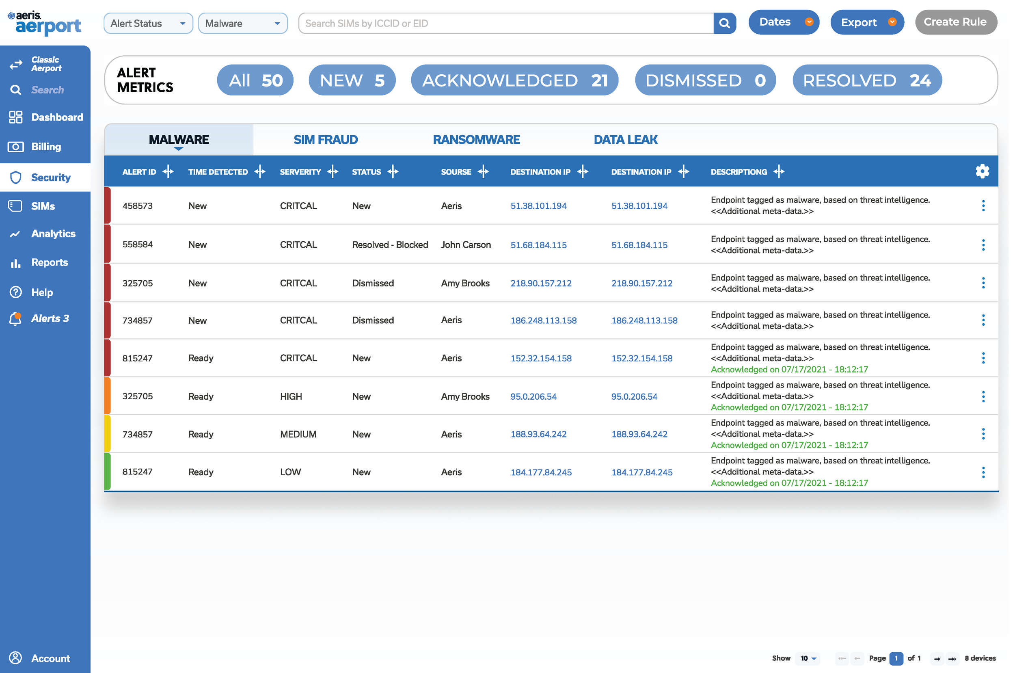Expand the Alert Status dropdown
The image size is (1015, 673).
click(x=149, y=23)
